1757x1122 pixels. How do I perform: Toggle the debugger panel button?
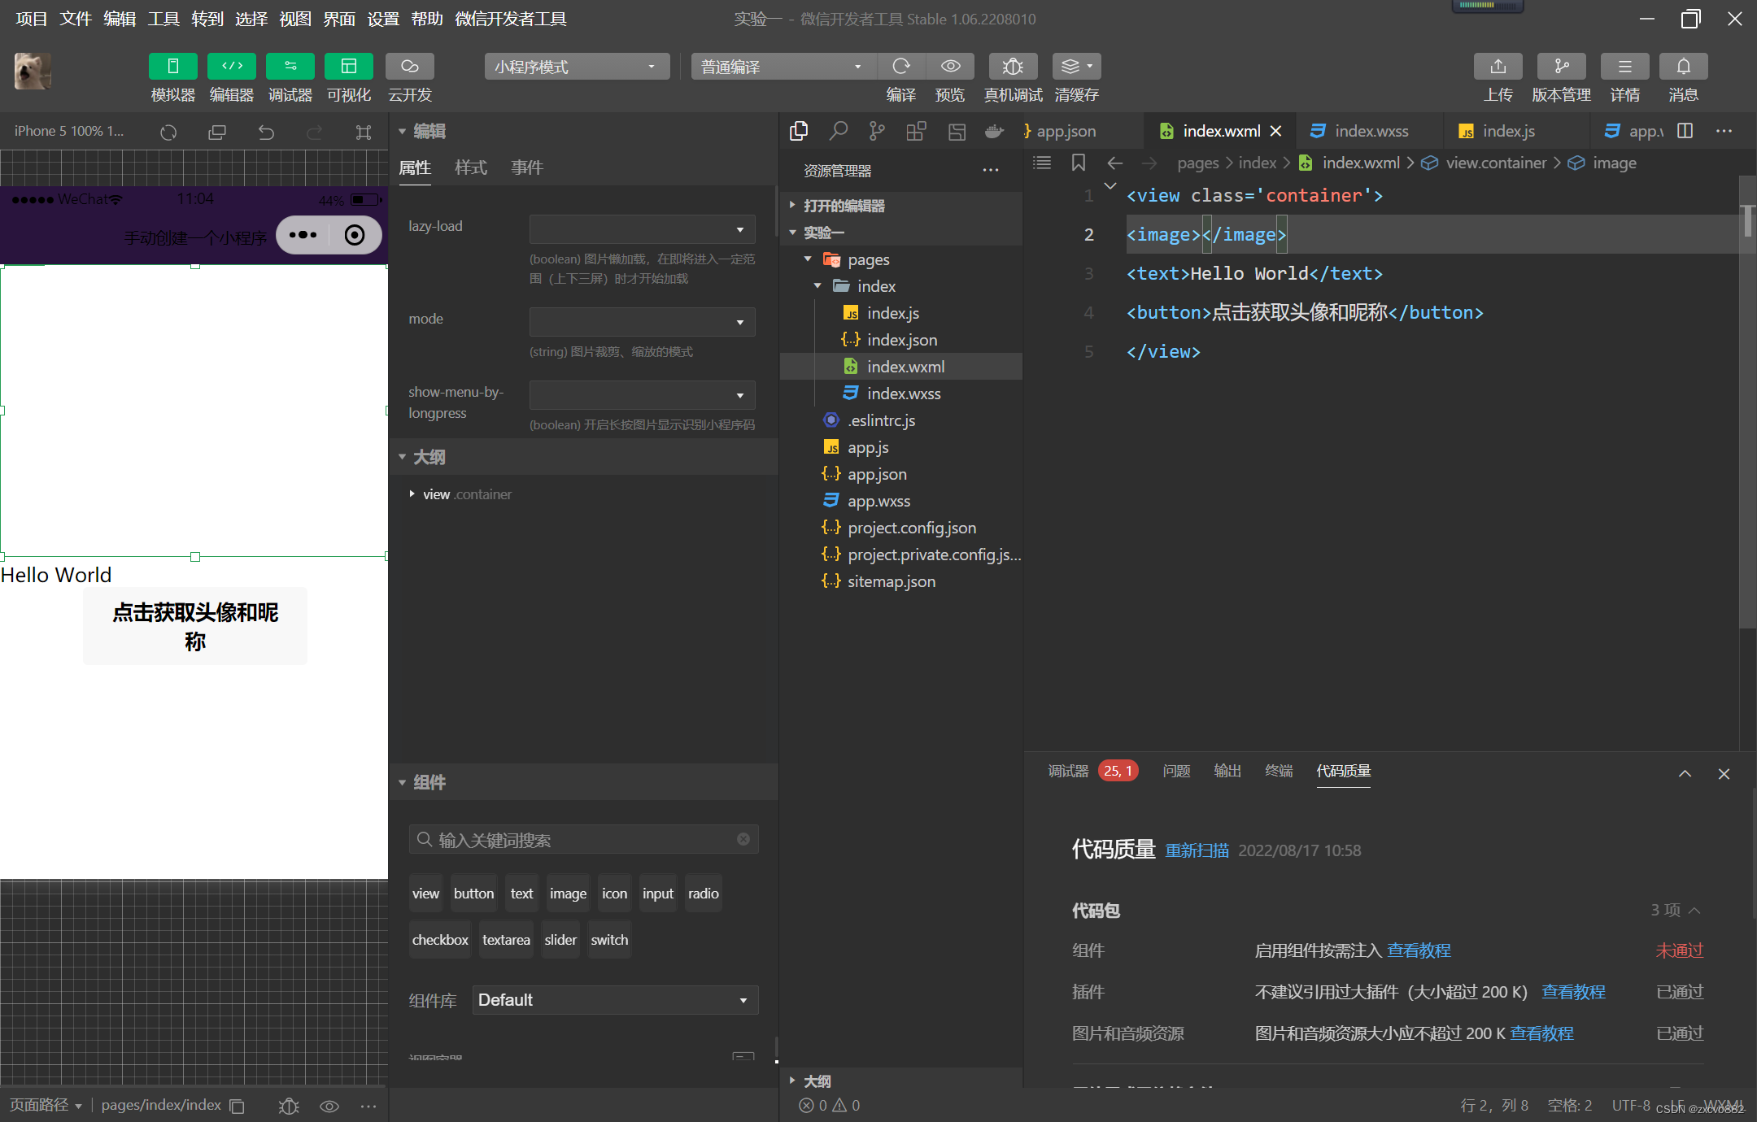click(290, 67)
